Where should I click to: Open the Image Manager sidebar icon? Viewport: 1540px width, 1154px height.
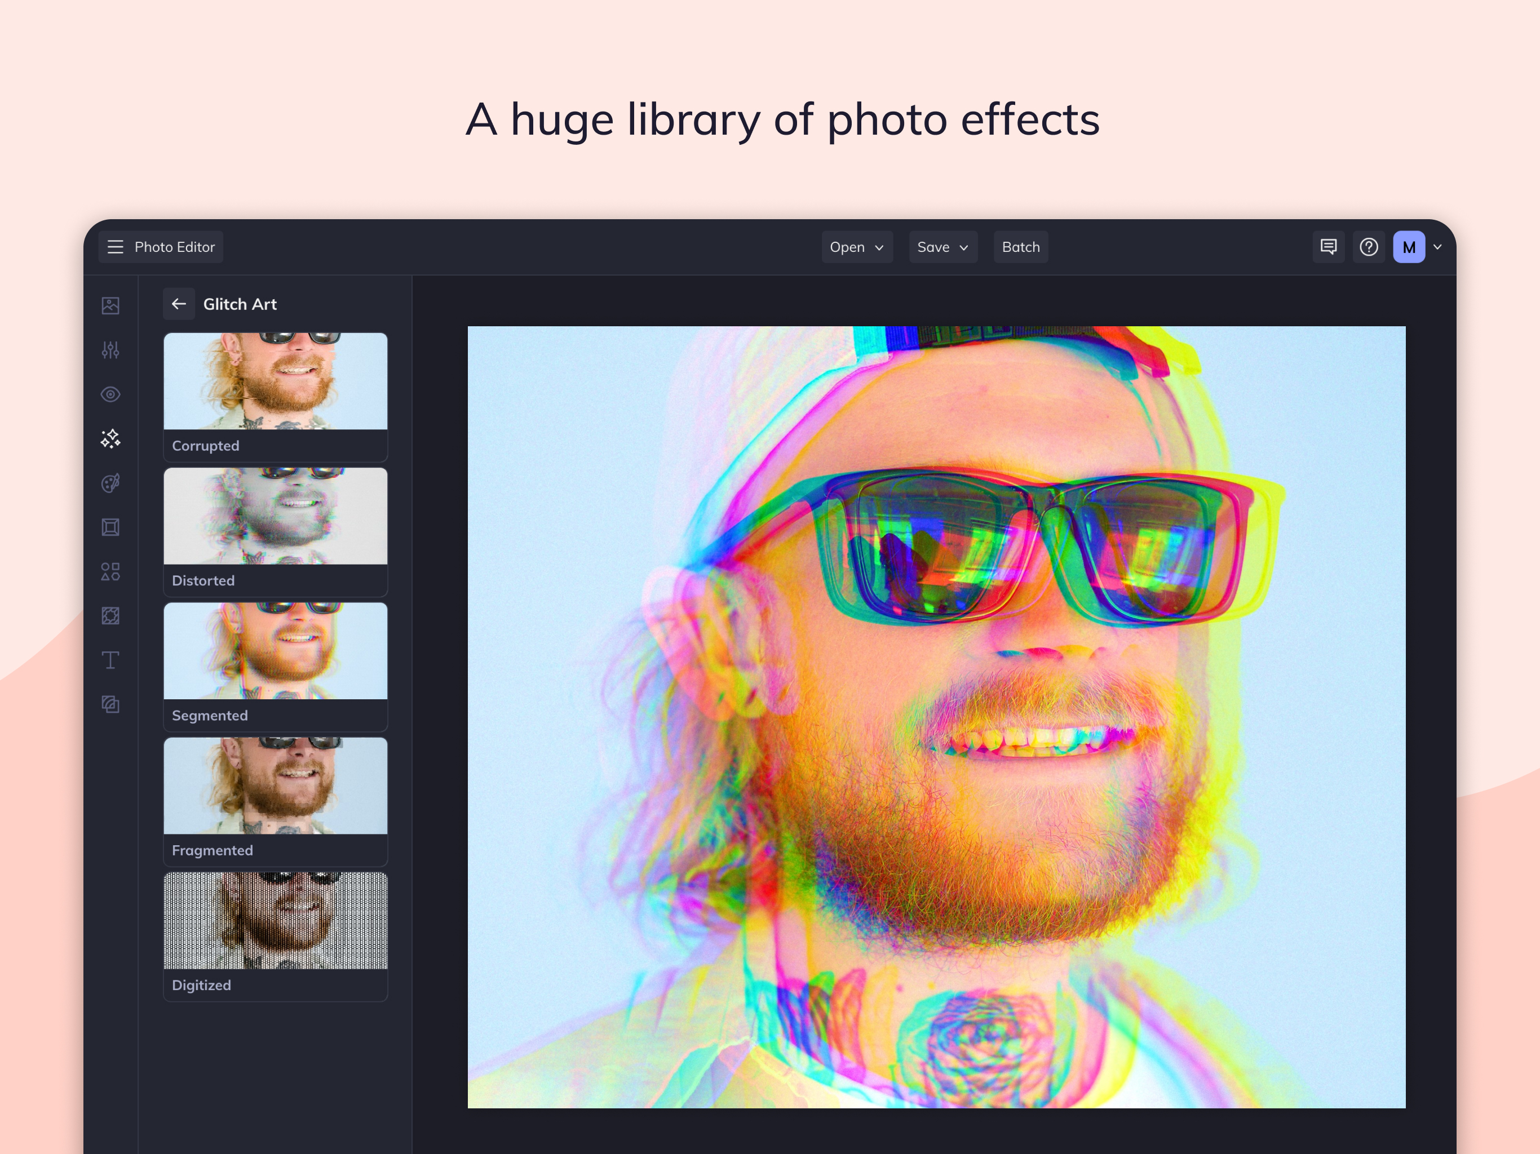[x=110, y=305]
